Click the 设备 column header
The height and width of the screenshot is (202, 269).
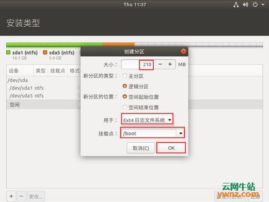20,71
